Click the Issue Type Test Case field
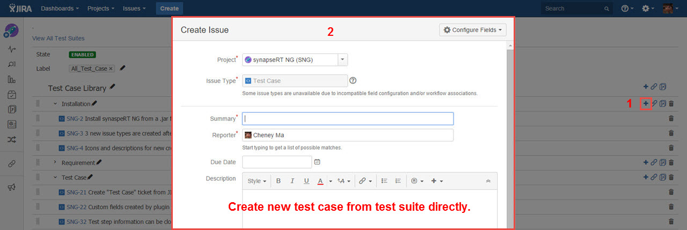This screenshot has width=687, height=230. [294, 81]
